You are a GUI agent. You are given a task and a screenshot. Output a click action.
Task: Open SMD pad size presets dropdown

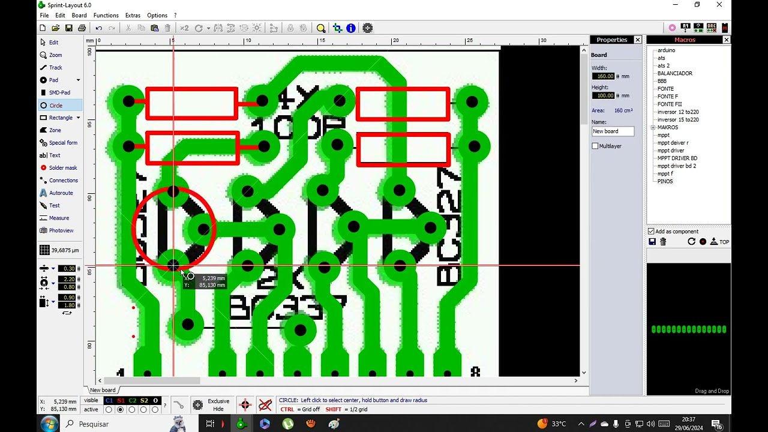(x=53, y=301)
